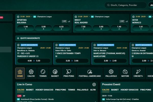Click soccer icon on Inter vs. Monaco boost
This screenshot has width=153, height=102.
(x=95, y=45)
